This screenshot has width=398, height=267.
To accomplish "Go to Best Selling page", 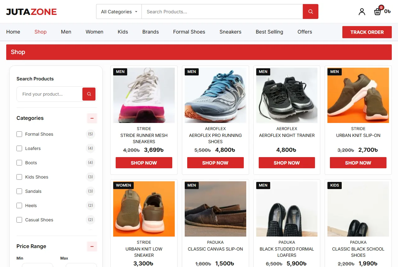I will pos(269,32).
